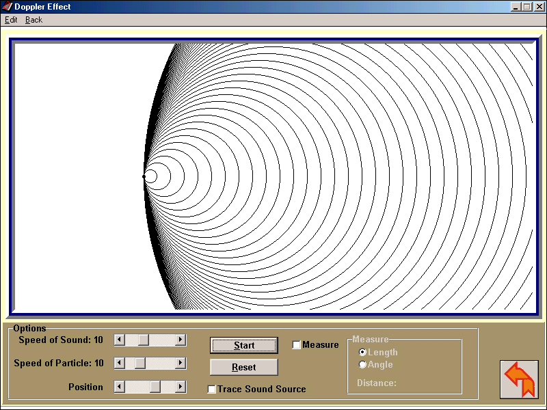
Task: Enable the Measure checkbox
Action: point(296,345)
